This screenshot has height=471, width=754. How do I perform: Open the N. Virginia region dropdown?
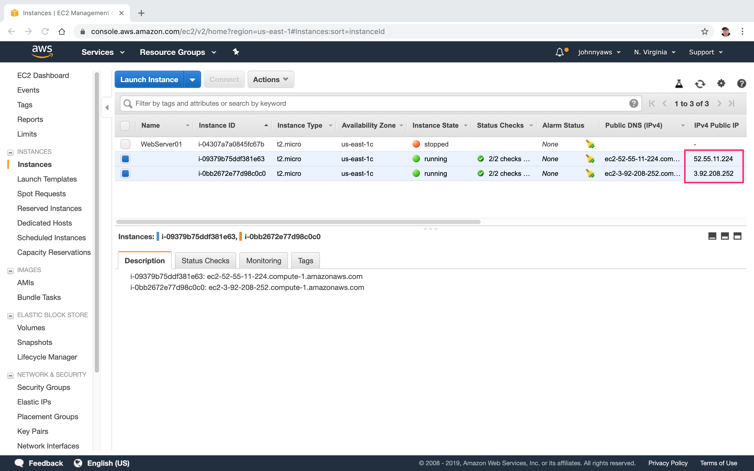pos(655,52)
